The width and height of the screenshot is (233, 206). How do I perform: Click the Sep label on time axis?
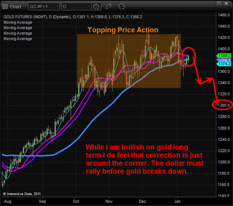tap(42, 201)
